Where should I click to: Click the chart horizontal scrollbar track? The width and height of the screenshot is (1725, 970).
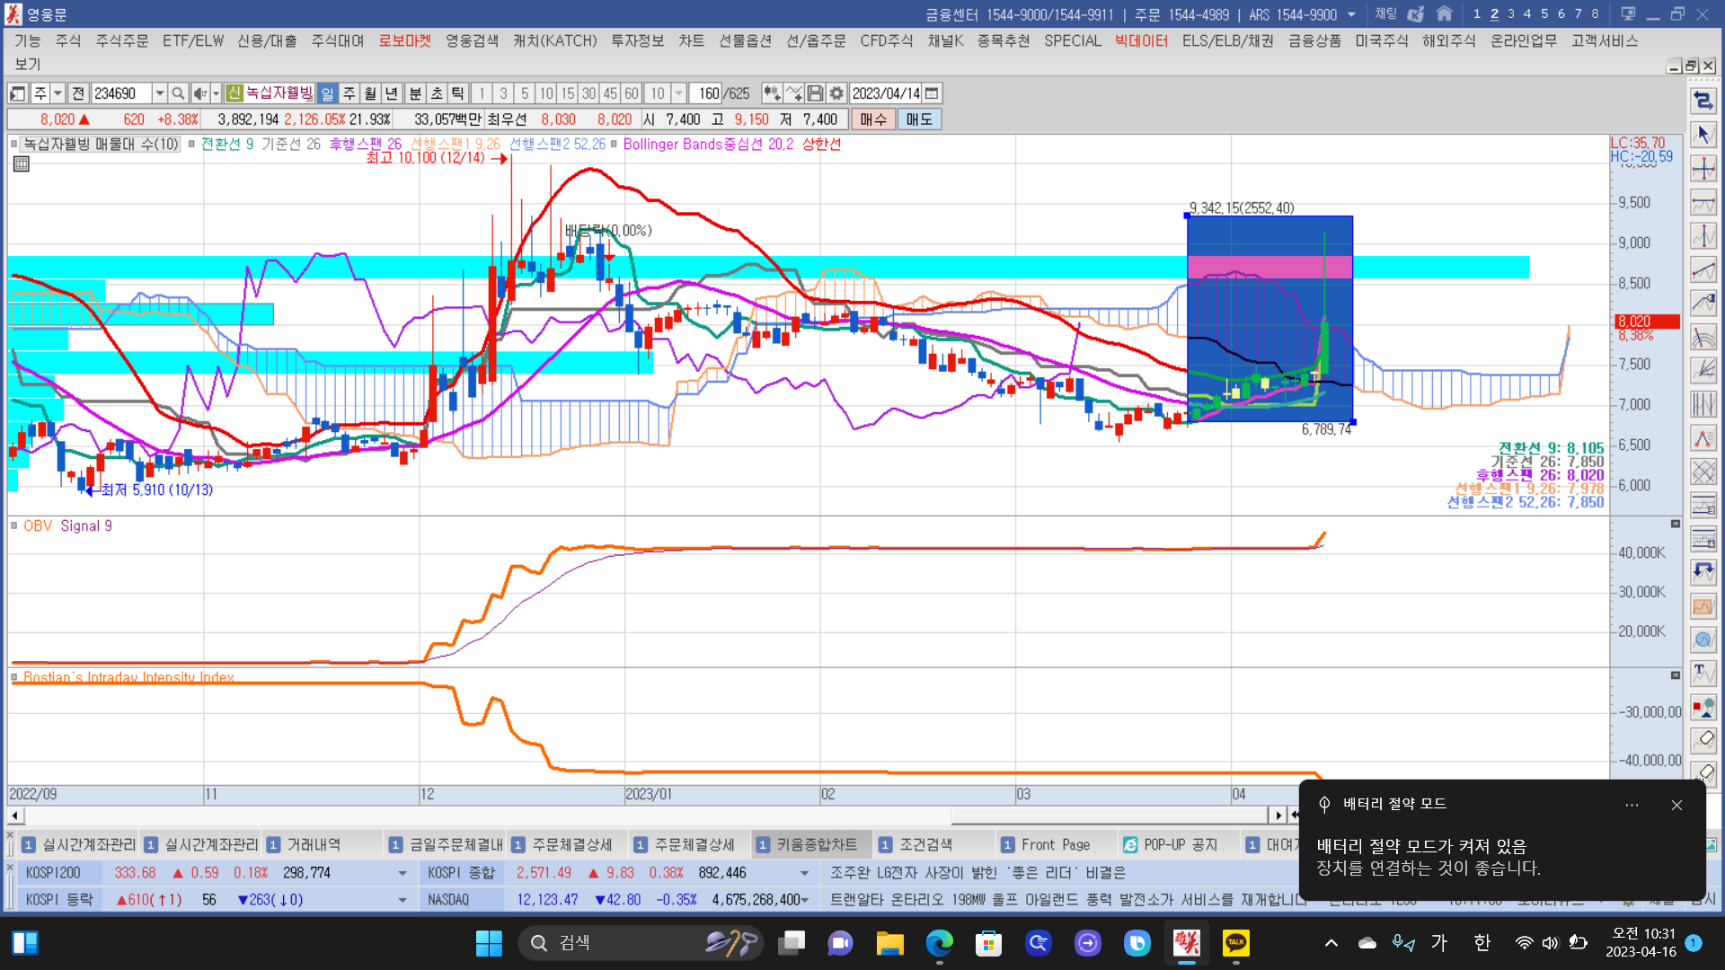click(x=485, y=816)
